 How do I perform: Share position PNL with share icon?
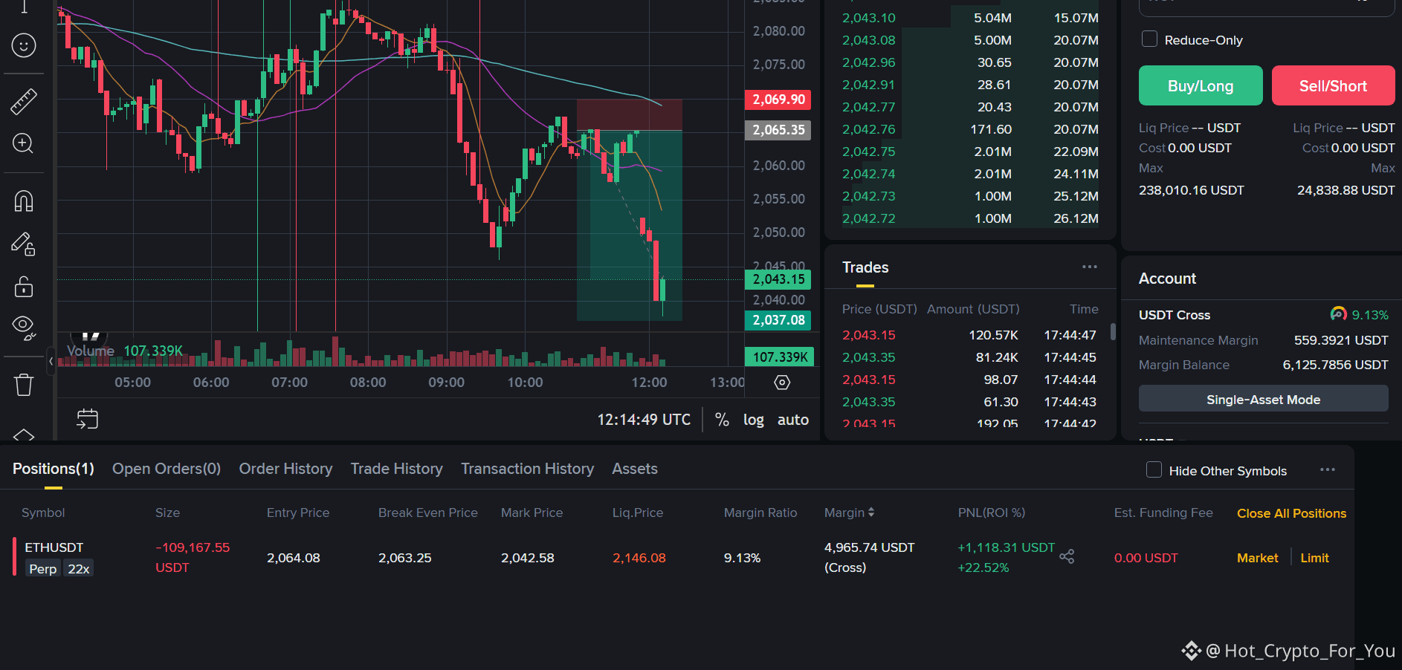(1067, 556)
